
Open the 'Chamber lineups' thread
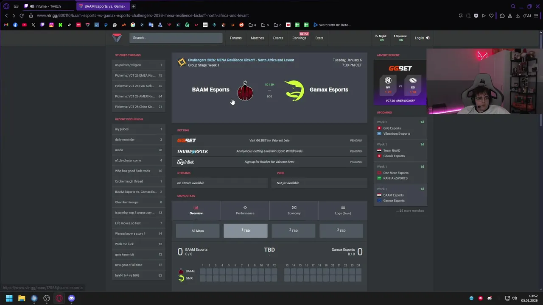click(x=138, y=202)
